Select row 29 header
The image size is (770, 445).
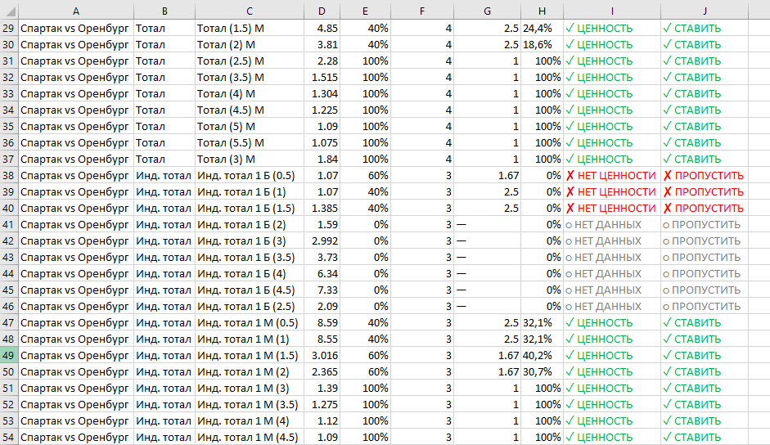click(x=8, y=28)
